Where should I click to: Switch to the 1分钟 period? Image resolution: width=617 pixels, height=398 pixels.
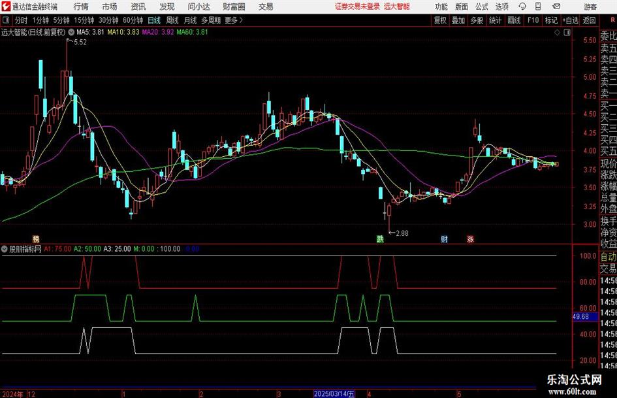(x=40, y=20)
